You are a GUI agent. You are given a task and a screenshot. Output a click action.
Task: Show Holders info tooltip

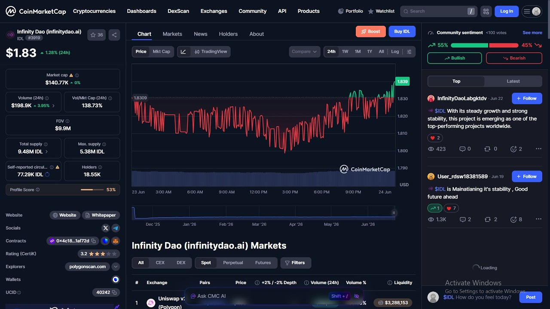[100, 167]
